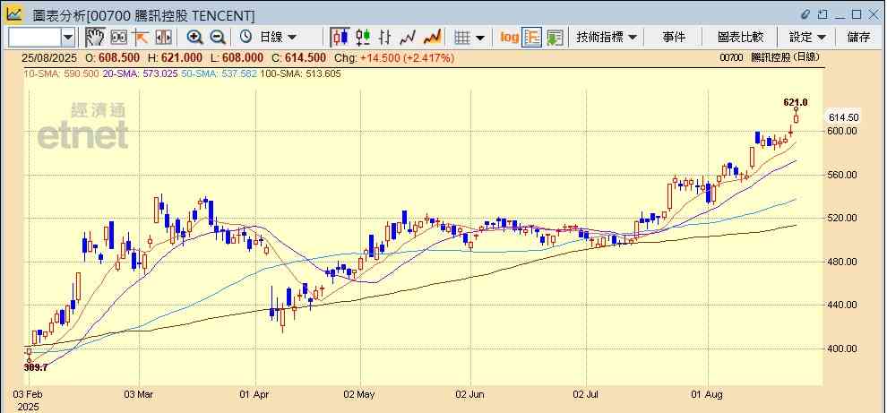This screenshot has width=887, height=413.
Task: Switch to area mountain chart style
Action: (x=432, y=38)
